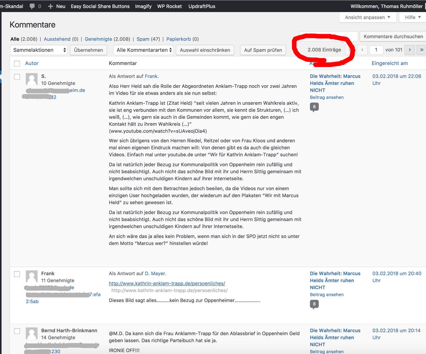
Task: Open the Alle Kommentararten dropdown
Action: pos(143,50)
